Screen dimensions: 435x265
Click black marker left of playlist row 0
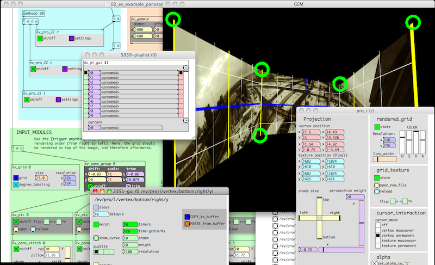coord(86,73)
